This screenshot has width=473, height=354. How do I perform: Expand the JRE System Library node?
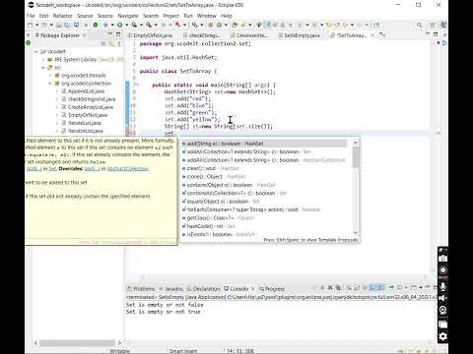coord(43,59)
